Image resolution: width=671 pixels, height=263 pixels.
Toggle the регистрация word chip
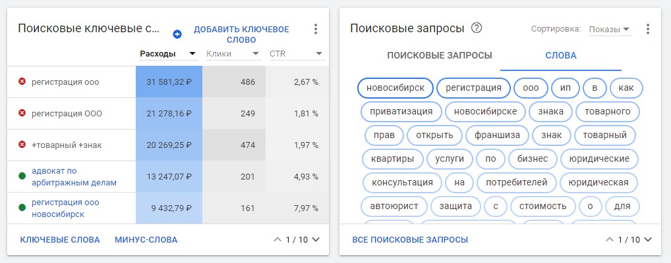point(473,87)
